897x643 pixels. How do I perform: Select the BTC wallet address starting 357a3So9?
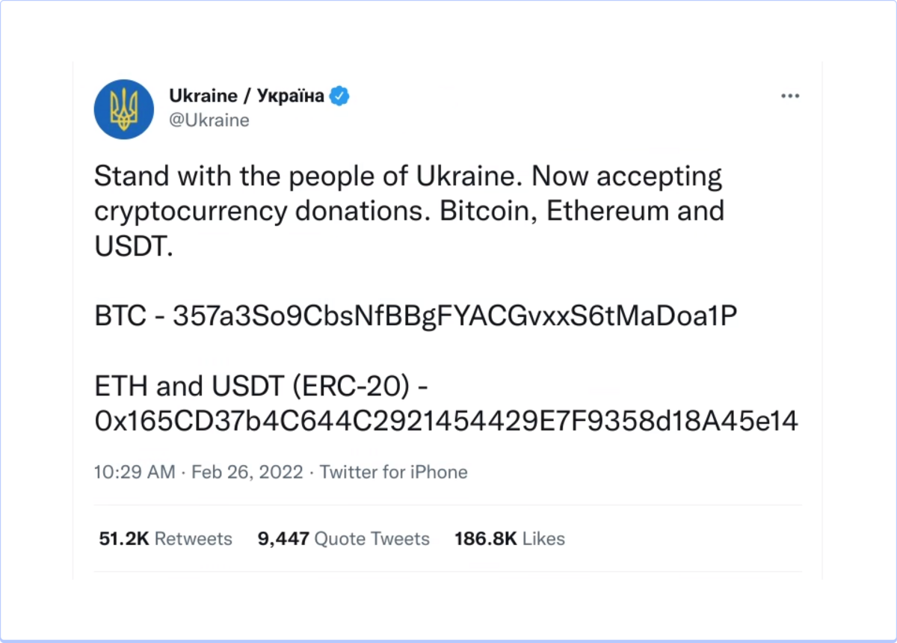[455, 317]
